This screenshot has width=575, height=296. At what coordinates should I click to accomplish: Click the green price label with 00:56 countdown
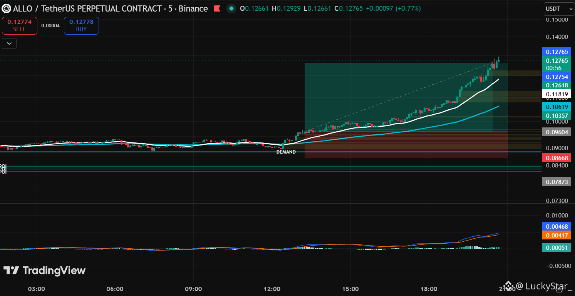(x=557, y=64)
